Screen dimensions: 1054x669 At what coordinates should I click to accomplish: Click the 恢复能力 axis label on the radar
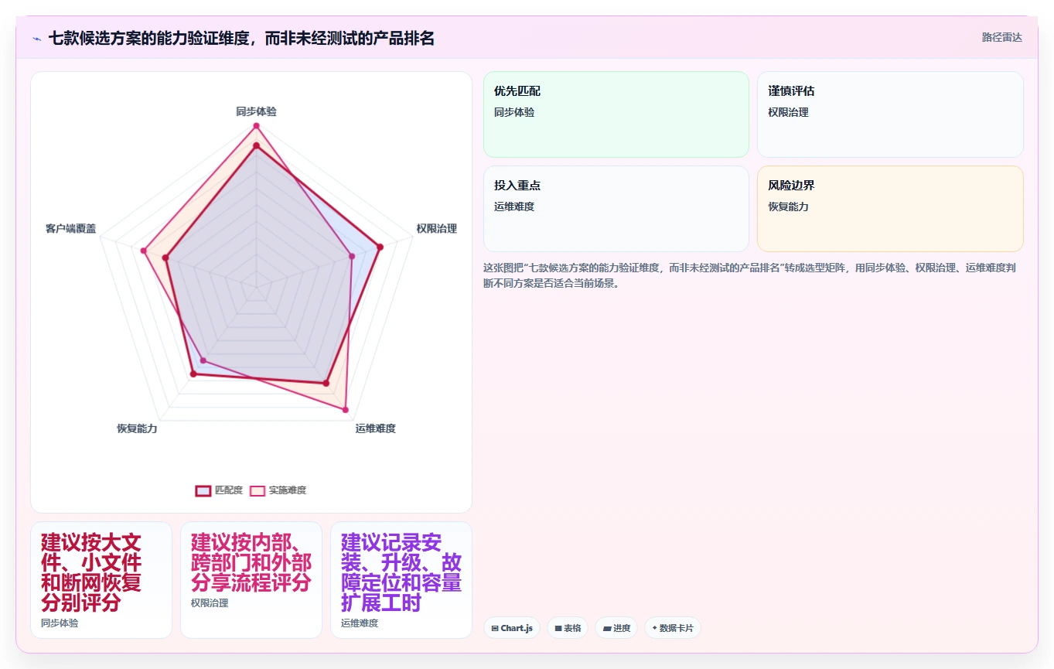[x=137, y=428]
